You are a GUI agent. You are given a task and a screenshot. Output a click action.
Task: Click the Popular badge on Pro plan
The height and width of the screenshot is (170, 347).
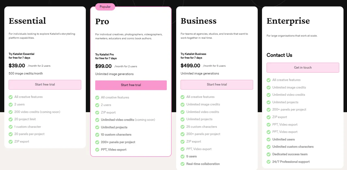pyautogui.click(x=105, y=7)
